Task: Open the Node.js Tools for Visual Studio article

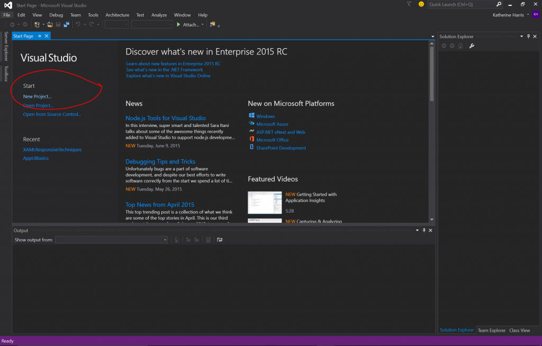Action: (165, 118)
